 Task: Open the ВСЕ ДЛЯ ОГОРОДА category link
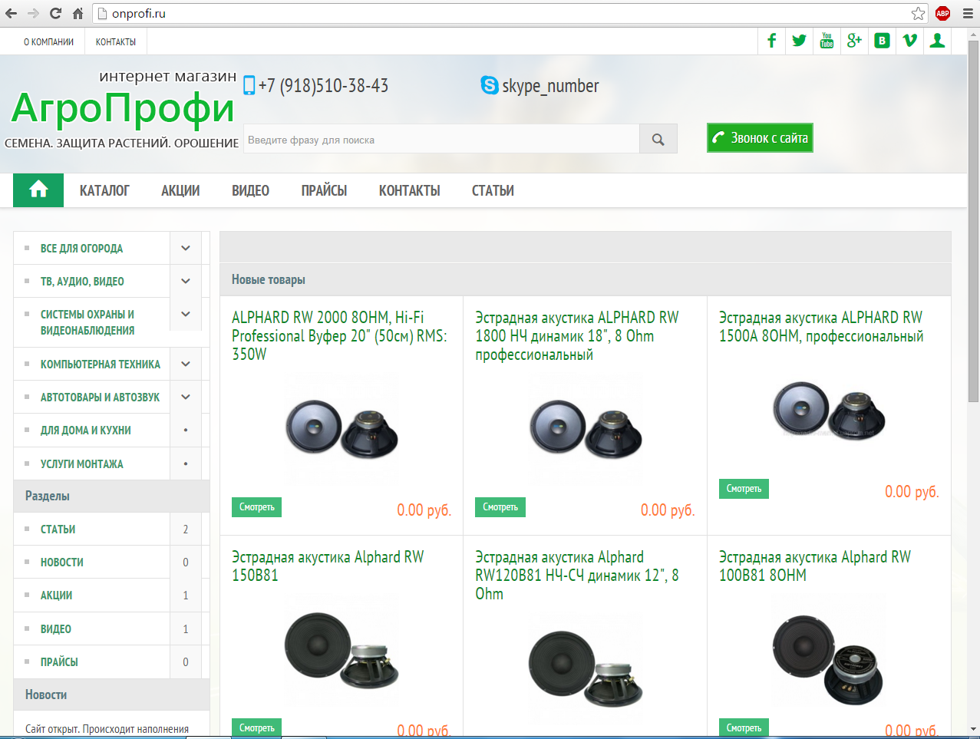pyautogui.click(x=81, y=248)
